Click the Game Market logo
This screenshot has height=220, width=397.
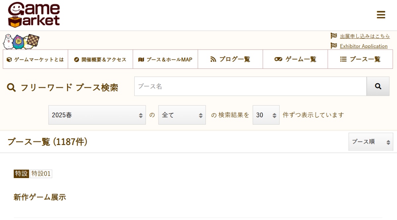(34, 15)
